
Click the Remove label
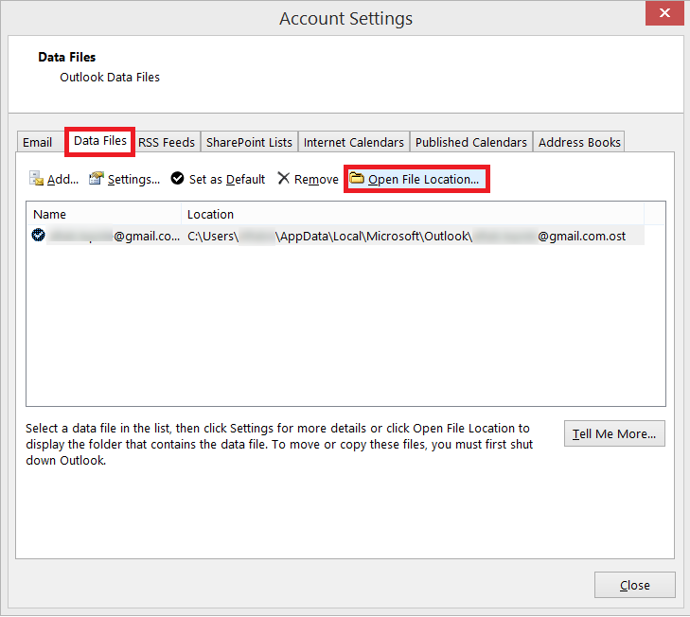tap(316, 180)
